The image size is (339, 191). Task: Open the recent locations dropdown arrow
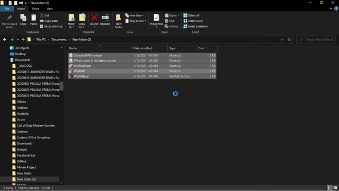(x=17, y=40)
